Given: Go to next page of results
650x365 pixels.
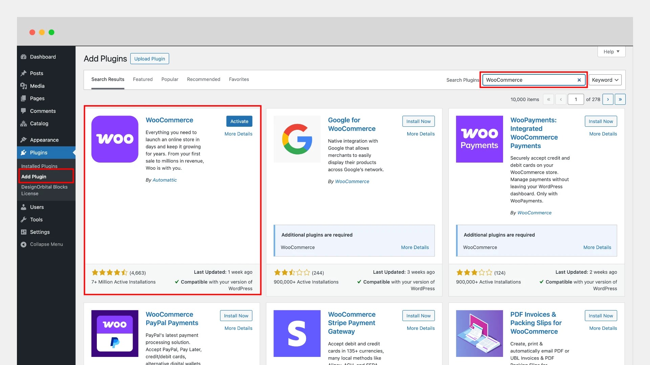Looking at the screenshot, I should point(608,99).
